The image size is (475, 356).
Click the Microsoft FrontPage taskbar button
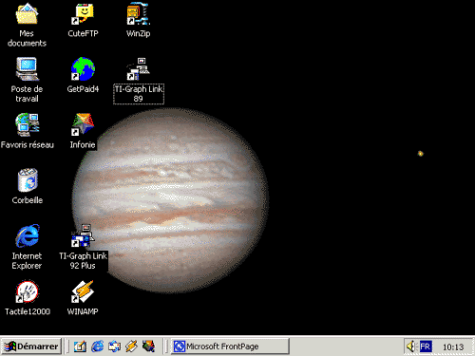pyautogui.click(x=230, y=347)
